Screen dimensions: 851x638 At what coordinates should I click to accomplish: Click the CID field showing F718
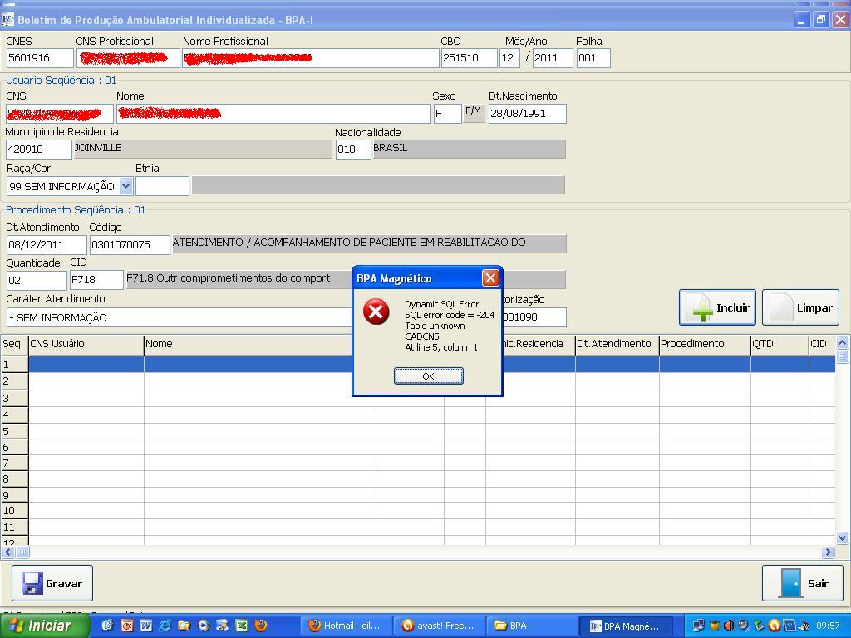click(96, 281)
